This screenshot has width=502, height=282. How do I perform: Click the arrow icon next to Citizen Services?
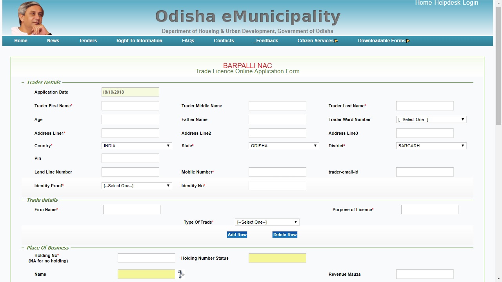click(336, 40)
